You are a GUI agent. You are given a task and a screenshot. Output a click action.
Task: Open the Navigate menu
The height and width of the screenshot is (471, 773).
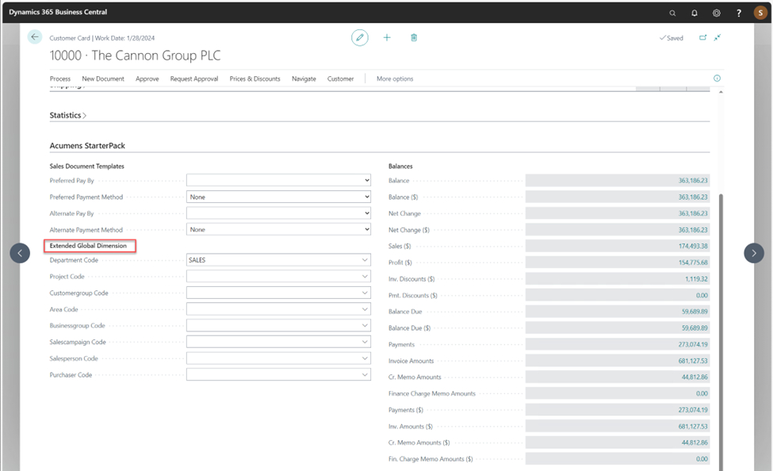304,79
